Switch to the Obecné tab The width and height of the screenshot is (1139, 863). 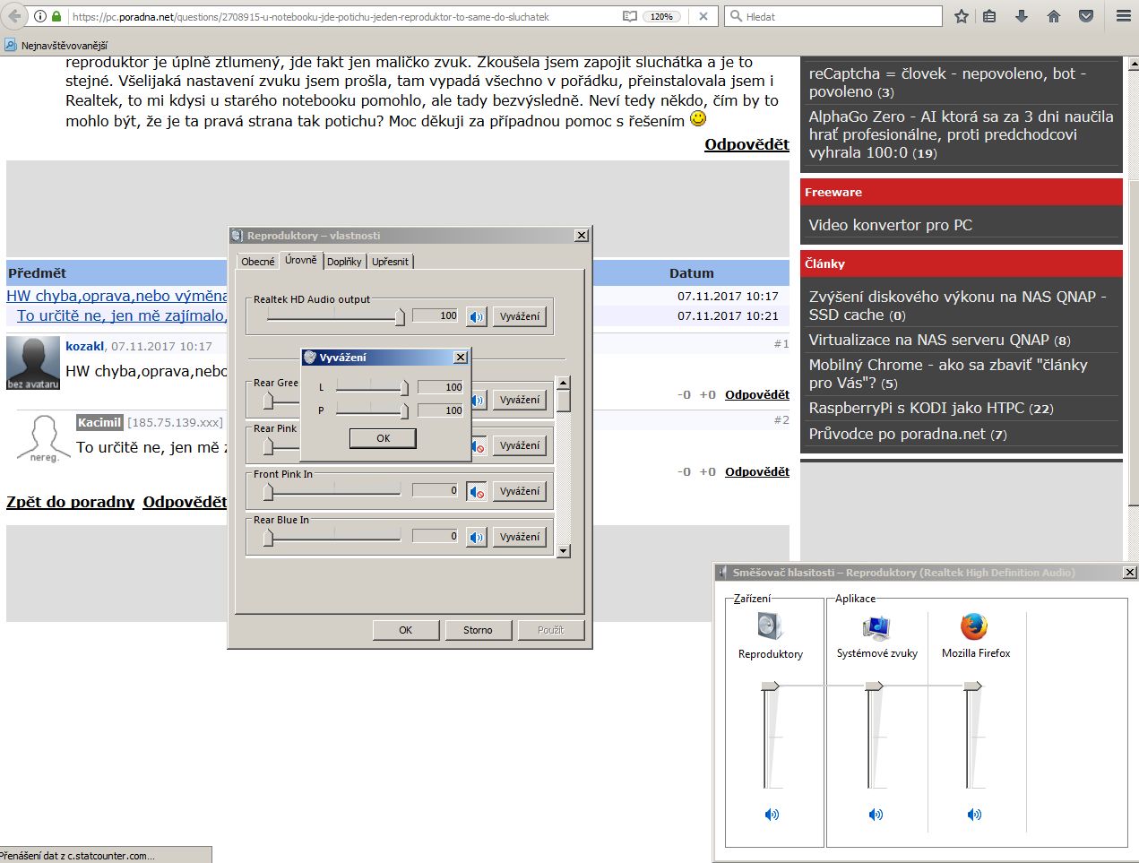point(258,262)
